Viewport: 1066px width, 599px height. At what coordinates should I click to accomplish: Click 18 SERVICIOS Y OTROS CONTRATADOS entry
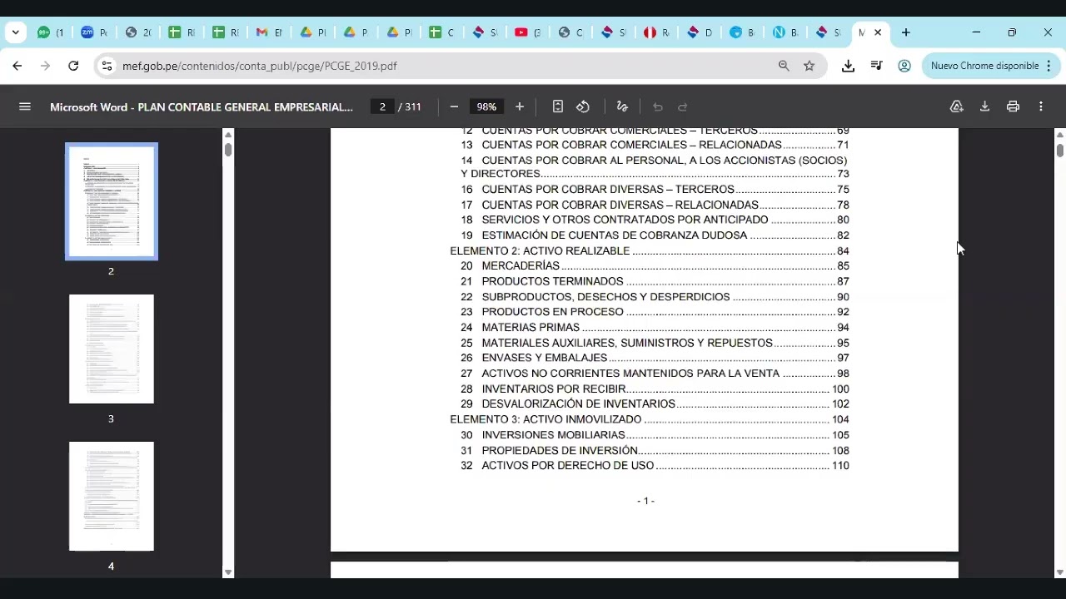click(655, 220)
